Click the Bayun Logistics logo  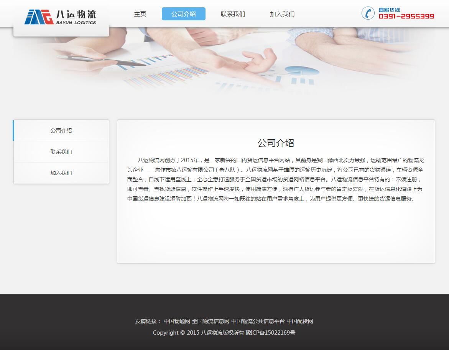61,17
